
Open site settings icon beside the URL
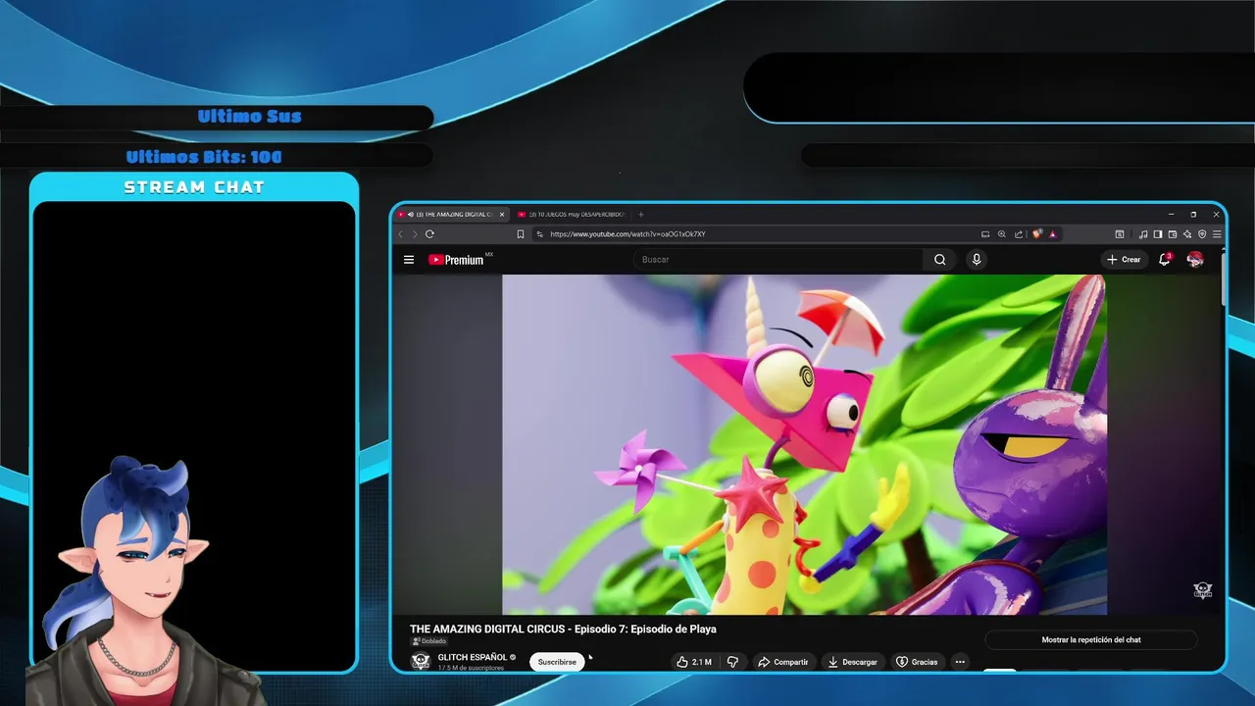tap(539, 234)
